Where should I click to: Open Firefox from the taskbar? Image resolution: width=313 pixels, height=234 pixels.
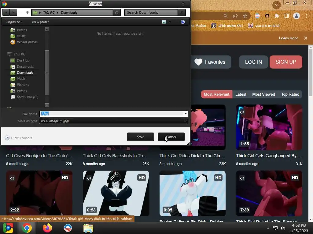(x=47, y=228)
